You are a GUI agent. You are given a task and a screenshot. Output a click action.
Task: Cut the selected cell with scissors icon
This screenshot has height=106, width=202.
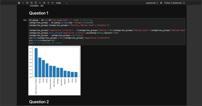point(27,3)
